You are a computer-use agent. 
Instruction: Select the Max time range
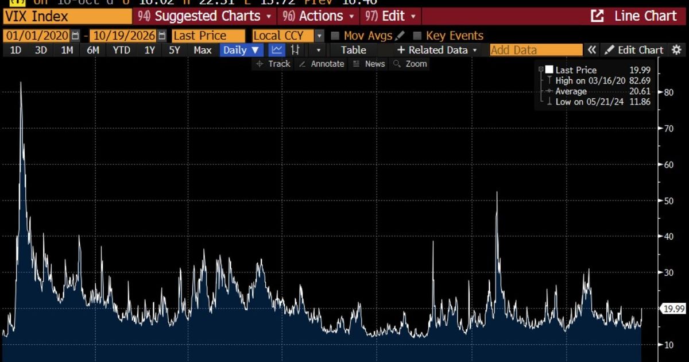coord(202,50)
